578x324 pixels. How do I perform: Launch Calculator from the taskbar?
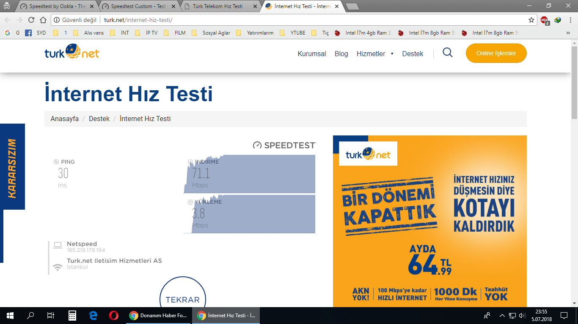click(x=72, y=316)
